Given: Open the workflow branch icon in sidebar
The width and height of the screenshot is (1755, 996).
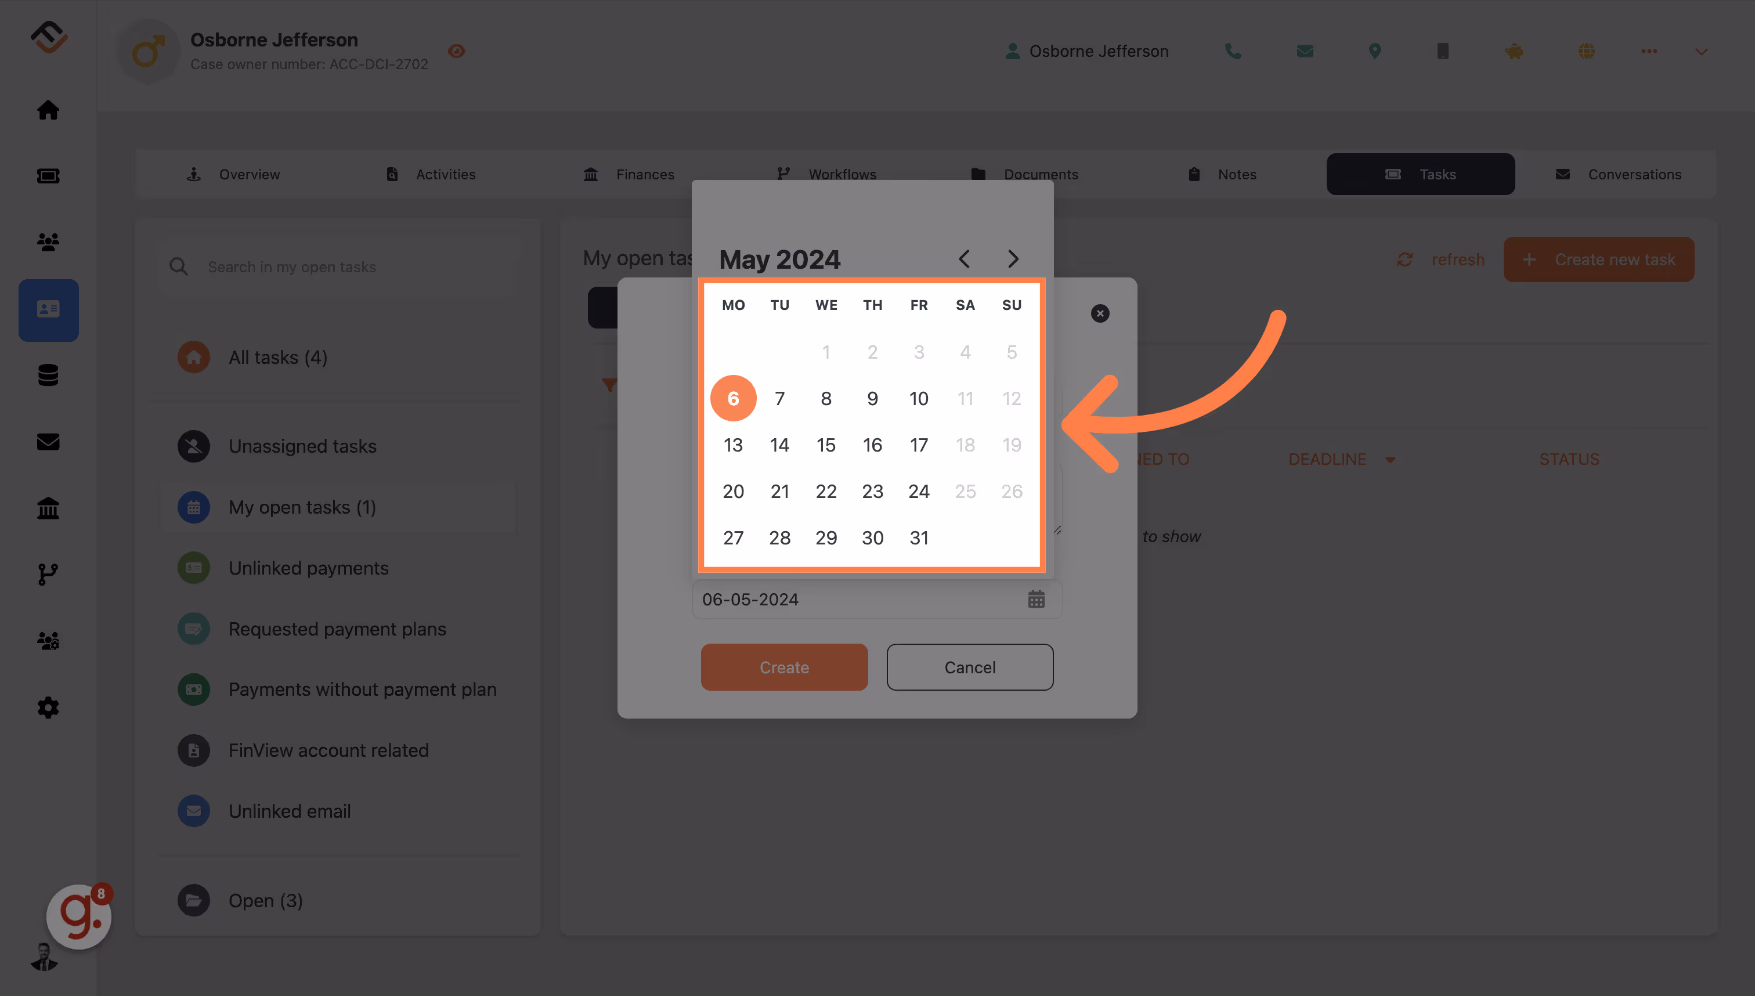Looking at the screenshot, I should point(48,574).
